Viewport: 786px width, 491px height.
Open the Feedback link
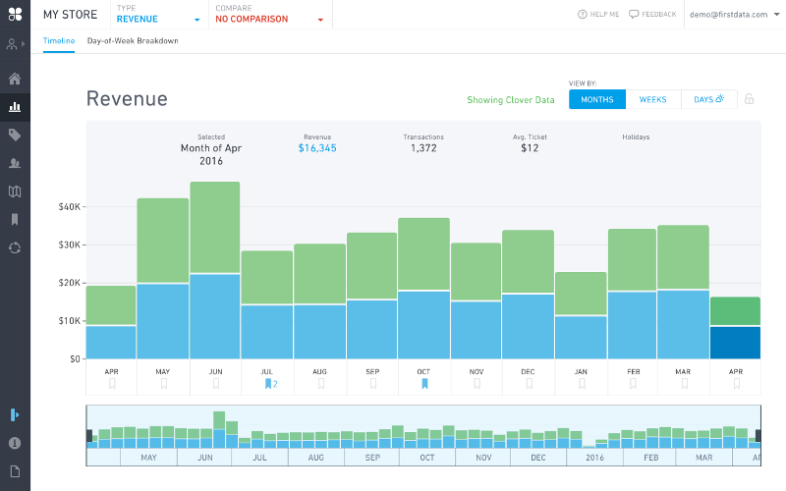pyautogui.click(x=652, y=15)
